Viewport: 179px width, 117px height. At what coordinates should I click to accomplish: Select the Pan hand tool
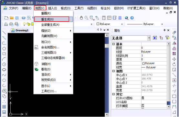tap(81, 18)
